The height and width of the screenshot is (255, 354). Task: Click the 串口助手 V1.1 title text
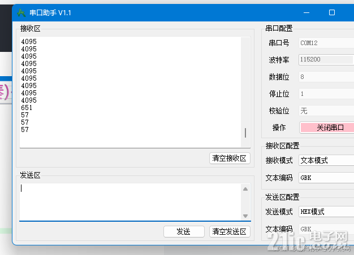[x=50, y=13]
